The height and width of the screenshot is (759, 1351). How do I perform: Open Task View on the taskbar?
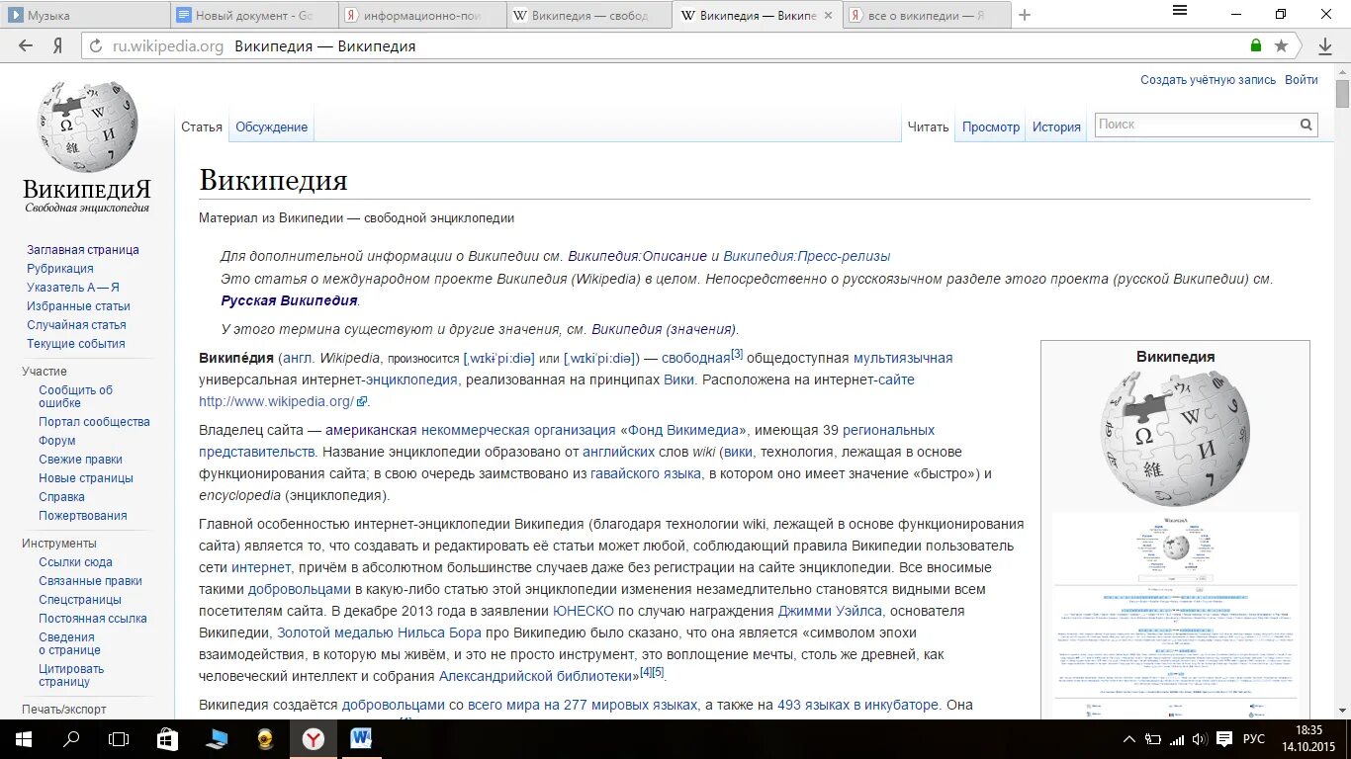pyautogui.click(x=119, y=739)
